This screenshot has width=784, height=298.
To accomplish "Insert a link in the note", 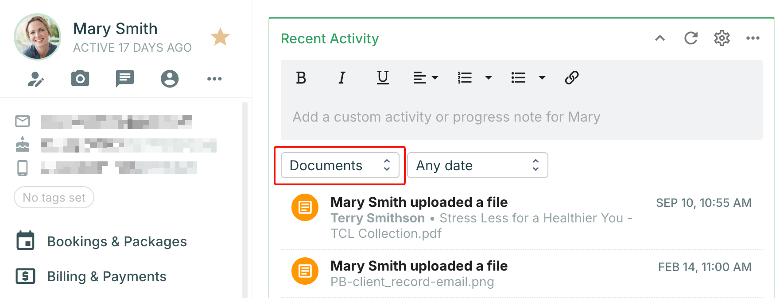I will tap(571, 78).
